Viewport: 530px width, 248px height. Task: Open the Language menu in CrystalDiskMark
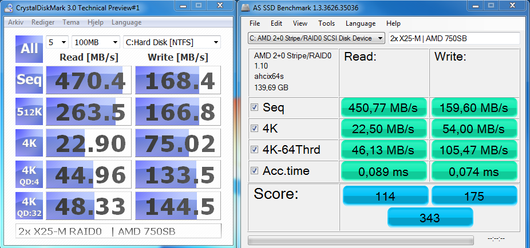coord(126,22)
